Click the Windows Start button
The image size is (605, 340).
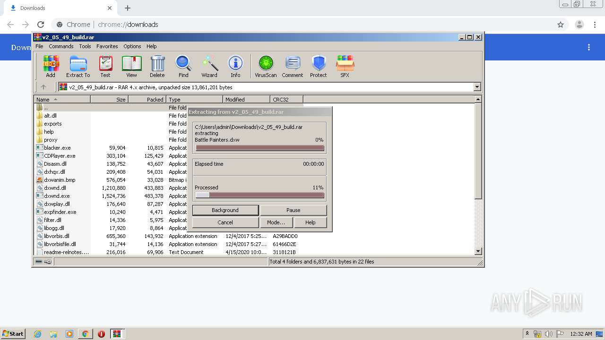coord(13,334)
